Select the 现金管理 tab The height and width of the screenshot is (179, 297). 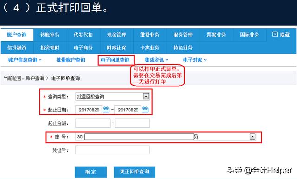coord(116,35)
